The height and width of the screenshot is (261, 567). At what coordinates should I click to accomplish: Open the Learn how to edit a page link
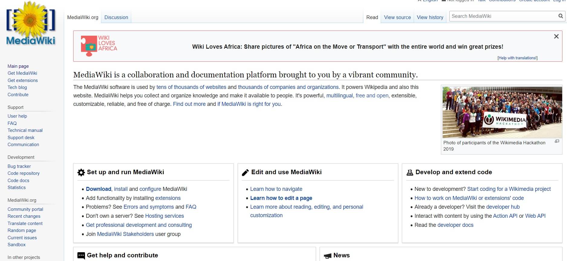[281, 198]
